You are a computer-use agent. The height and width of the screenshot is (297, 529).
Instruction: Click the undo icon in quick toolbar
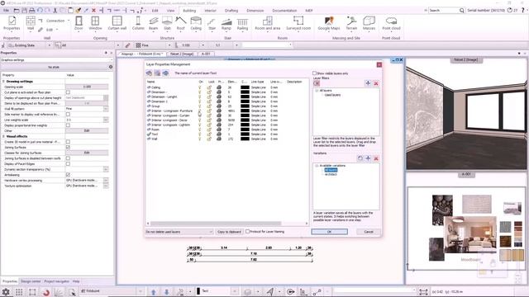pos(40,11)
